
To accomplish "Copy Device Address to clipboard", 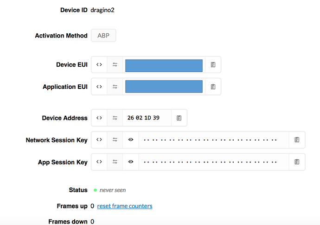I will (179, 118).
